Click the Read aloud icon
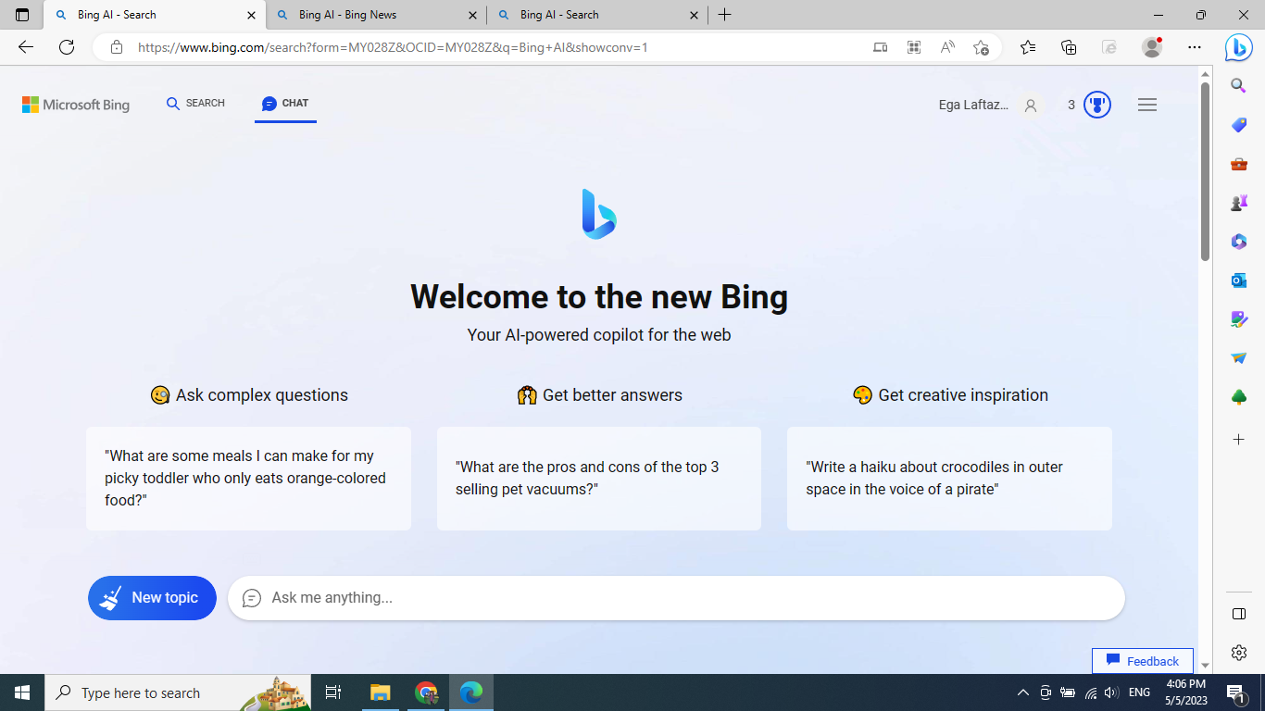This screenshot has width=1265, height=711. pyautogui.click(x=947, y=47)
